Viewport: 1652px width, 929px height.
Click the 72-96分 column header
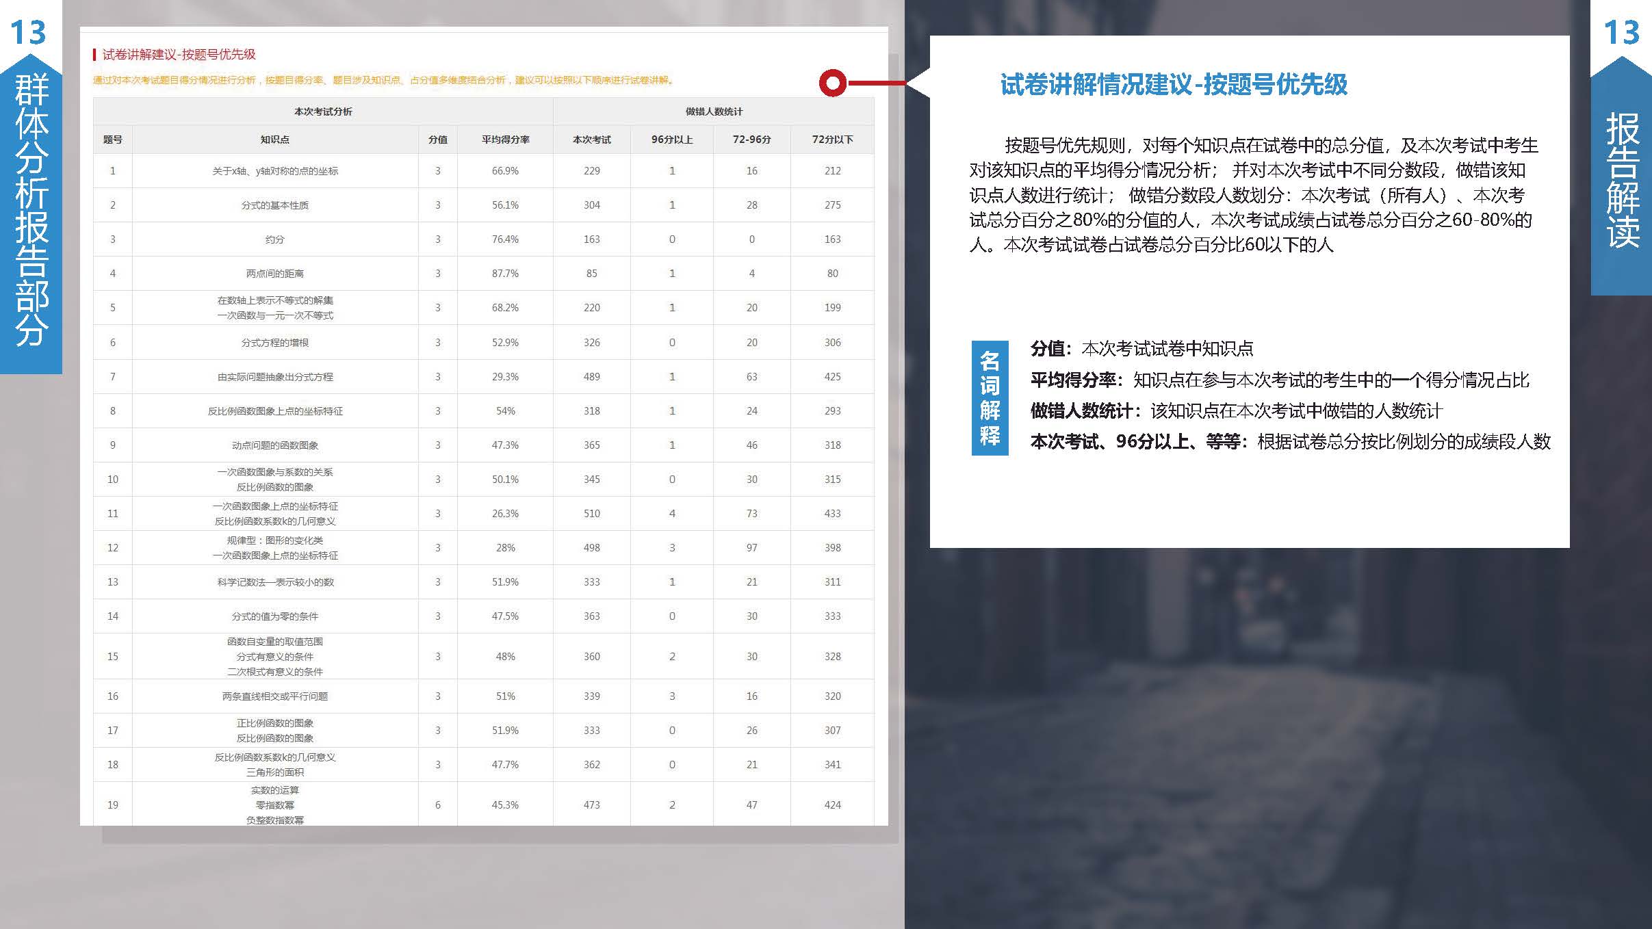(752, 140)
